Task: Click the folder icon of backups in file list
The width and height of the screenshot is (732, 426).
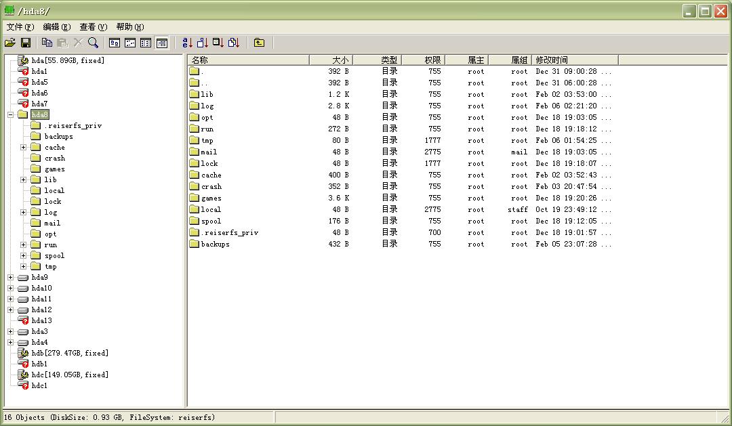Action: [195, 244]
